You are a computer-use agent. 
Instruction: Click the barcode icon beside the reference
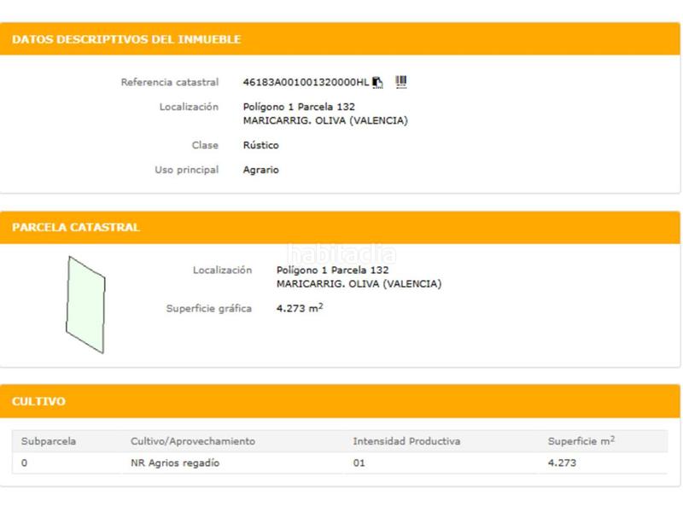point(401,82)
